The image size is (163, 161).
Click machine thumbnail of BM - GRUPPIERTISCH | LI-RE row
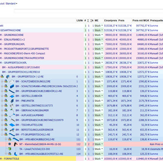pos(8,77)
